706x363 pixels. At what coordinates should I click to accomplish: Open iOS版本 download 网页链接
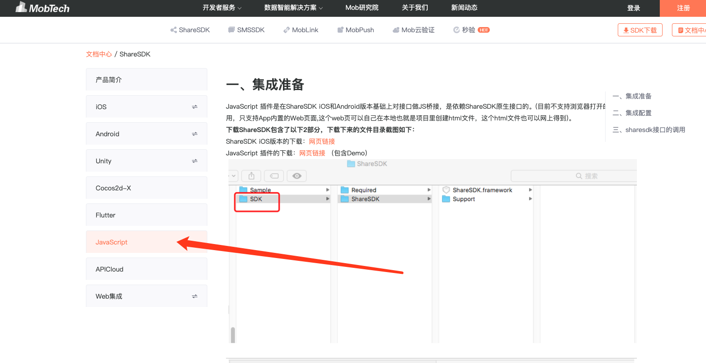[322, 141]
